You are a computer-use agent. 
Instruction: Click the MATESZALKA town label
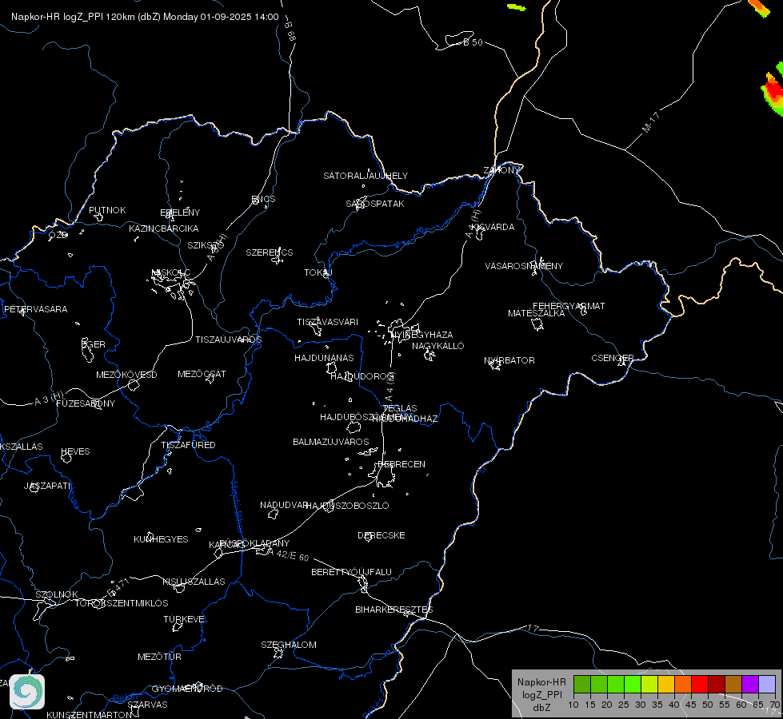tap(537, 313)
